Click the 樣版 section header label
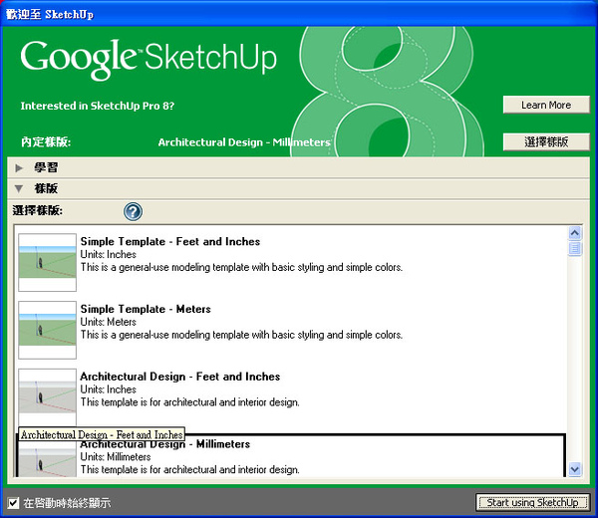Viewport: 598px width, 518px height. click(46, 188)
